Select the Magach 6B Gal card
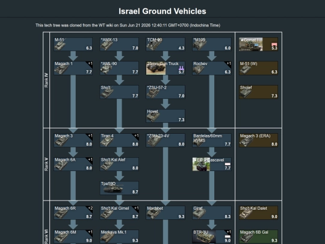The width and height of the screenshot is (325, 244). (258, 237)
